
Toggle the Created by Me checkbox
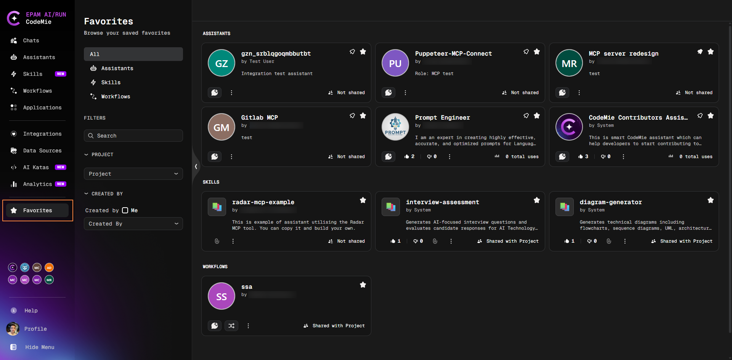tap(125, 210)
